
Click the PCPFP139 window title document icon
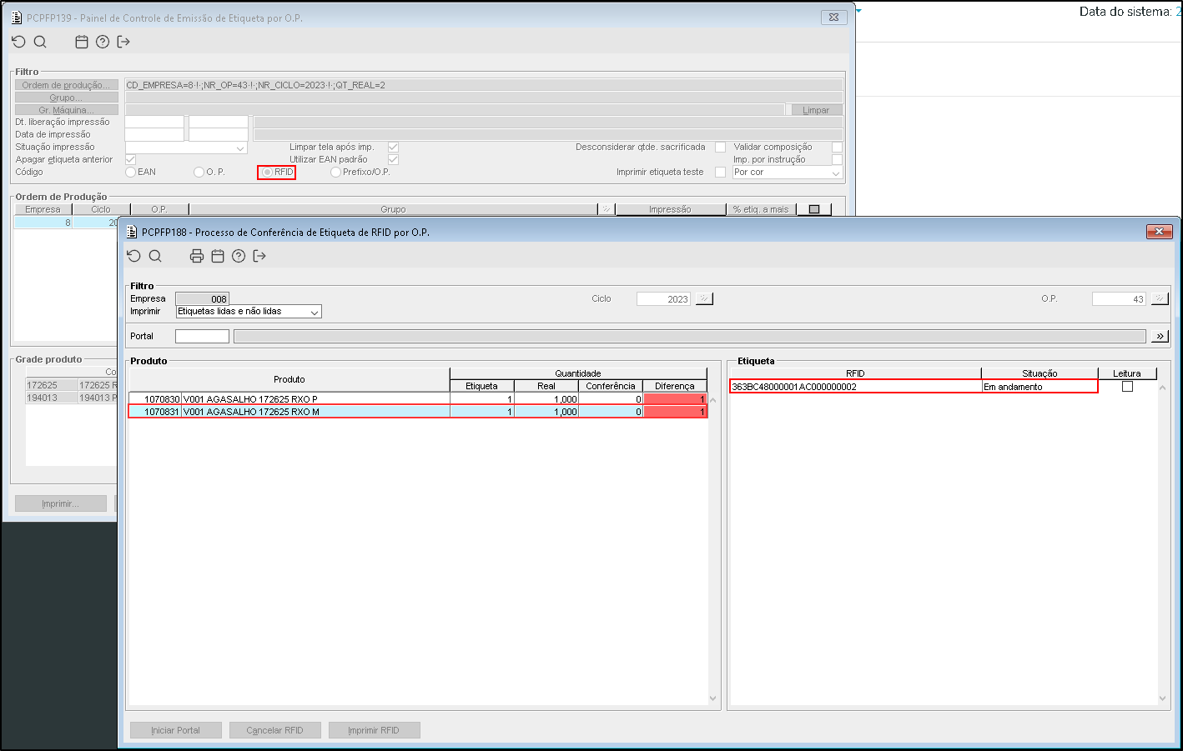17,18
